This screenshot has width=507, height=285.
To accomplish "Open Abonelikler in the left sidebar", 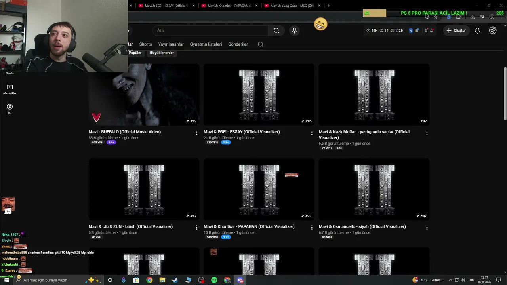I will click(x=10, y=89).
